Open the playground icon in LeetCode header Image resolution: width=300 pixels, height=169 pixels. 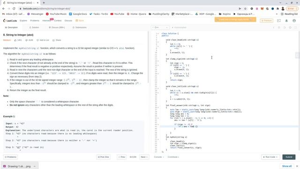point(279,21)
